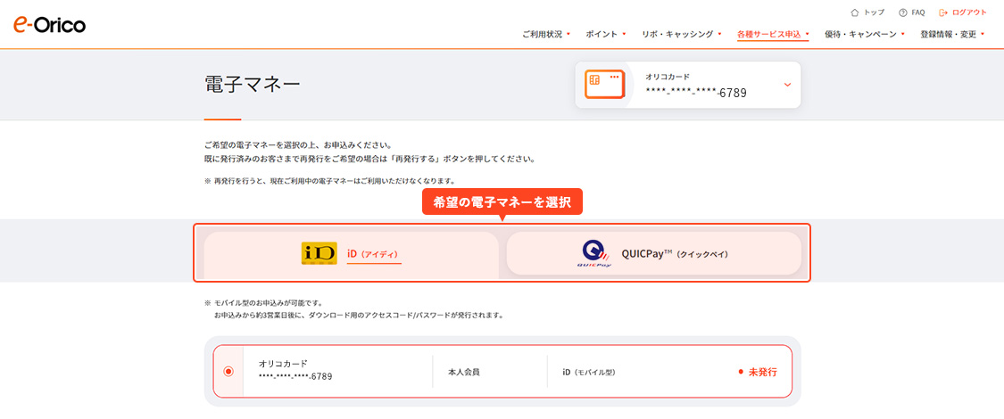Viewport: 1004px width, 419px height.
Task: Click the ログアウト link
Action: 969,12
